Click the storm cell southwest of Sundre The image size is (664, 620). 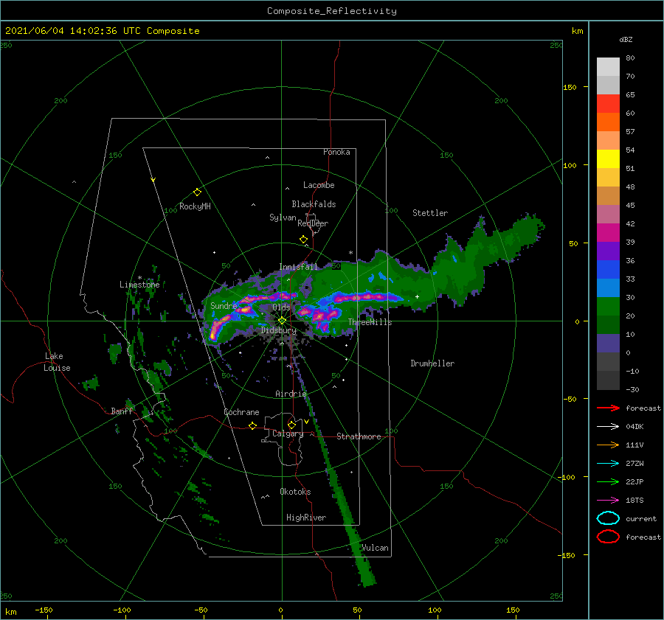pyautogui.click(x=218, y=329)
